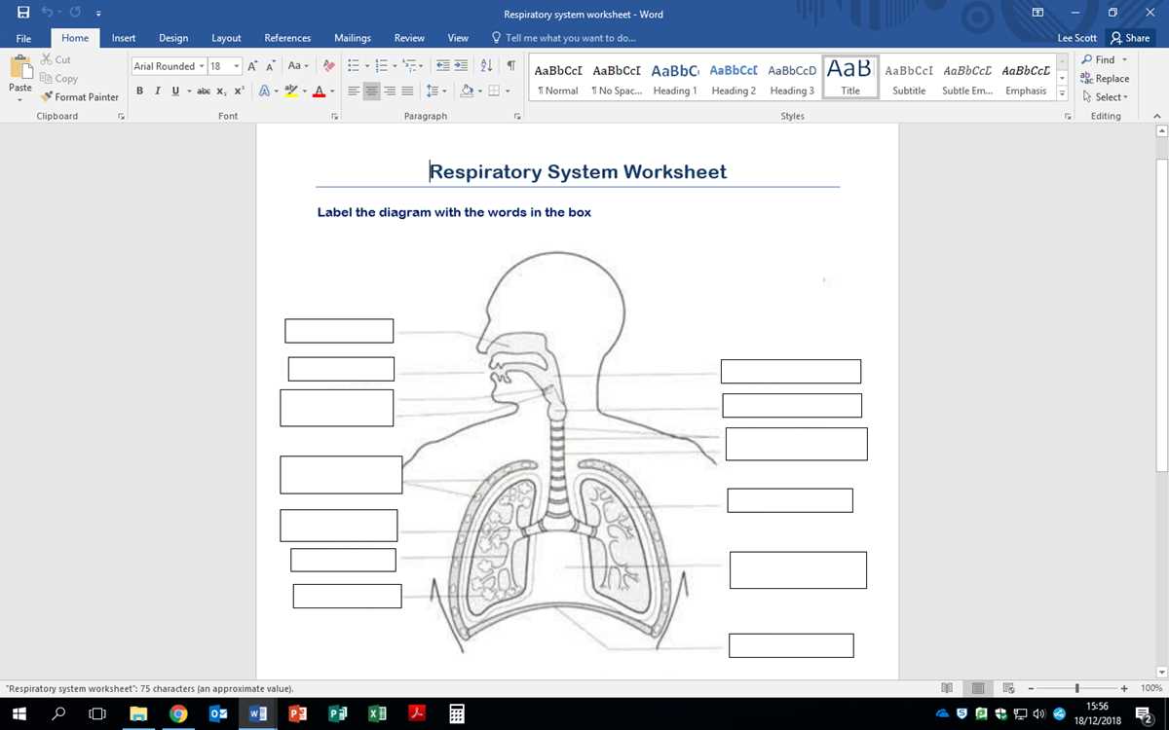Open the Select dropdown in Editing
The width and height of the screenshot is (1169, 730).
click(x=1105, y=97)
